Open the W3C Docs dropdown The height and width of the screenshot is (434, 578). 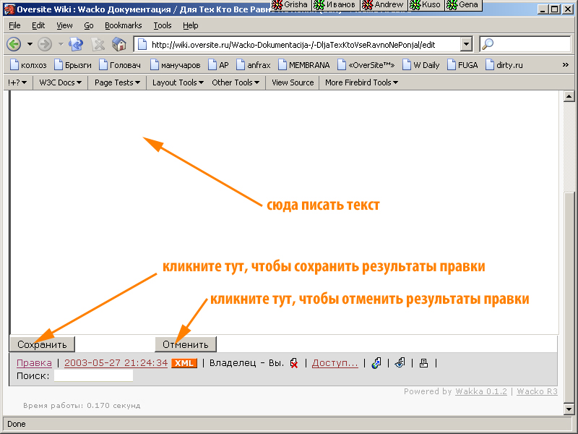pyautogui.click(x=60, y=82)
